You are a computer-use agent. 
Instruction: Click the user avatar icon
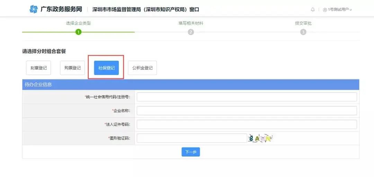pyautogui.click(x=325, y=10)
